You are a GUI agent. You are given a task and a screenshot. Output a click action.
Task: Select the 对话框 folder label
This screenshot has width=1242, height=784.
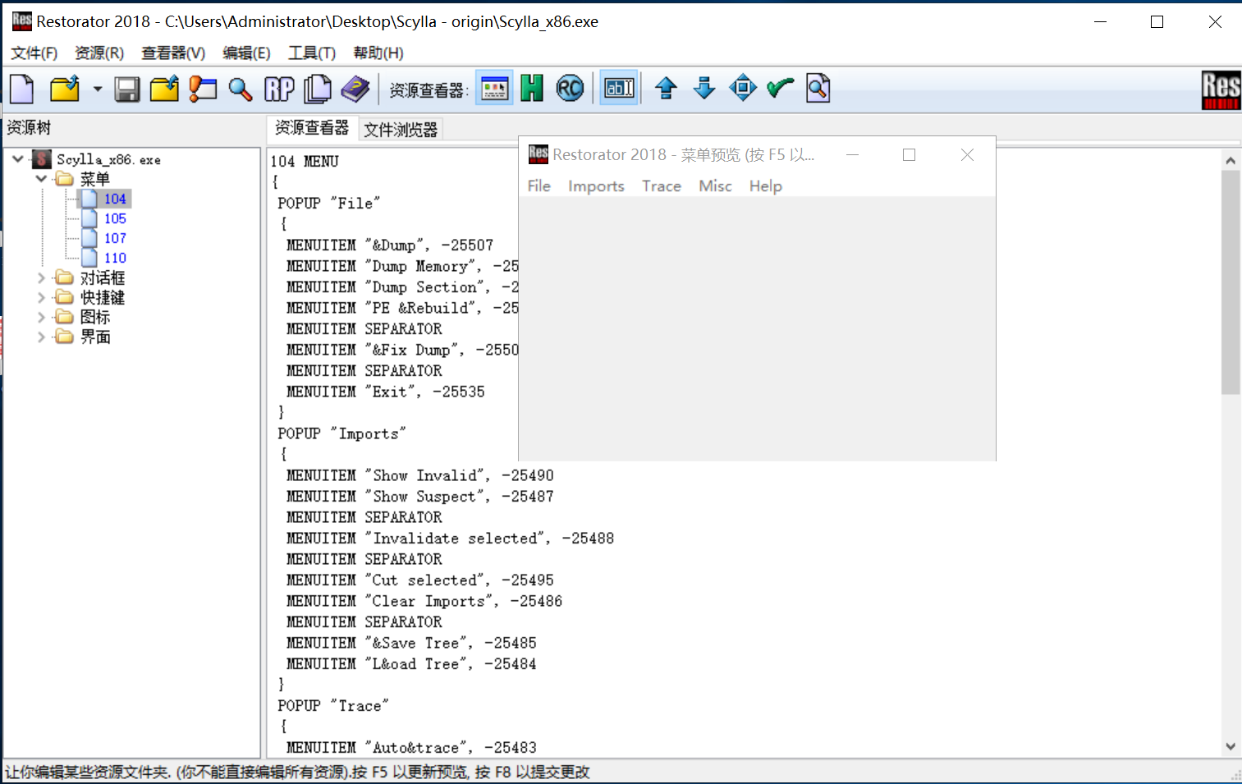(x=103, y=278)
